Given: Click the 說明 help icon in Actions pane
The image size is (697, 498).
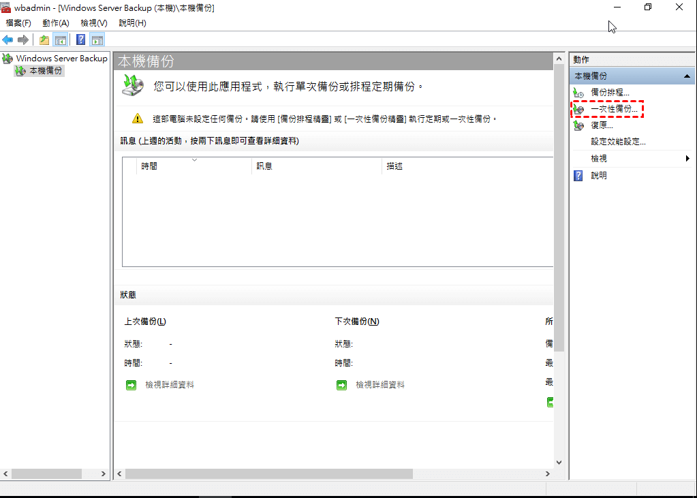Looking at the screenshot, I should coord(578,176).
